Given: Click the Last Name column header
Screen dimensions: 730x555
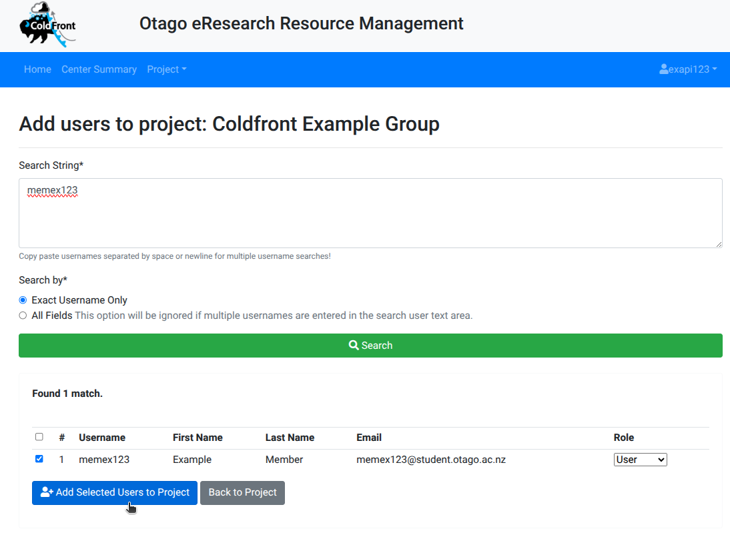Looking at the screenshot, I should coord(290,438).
